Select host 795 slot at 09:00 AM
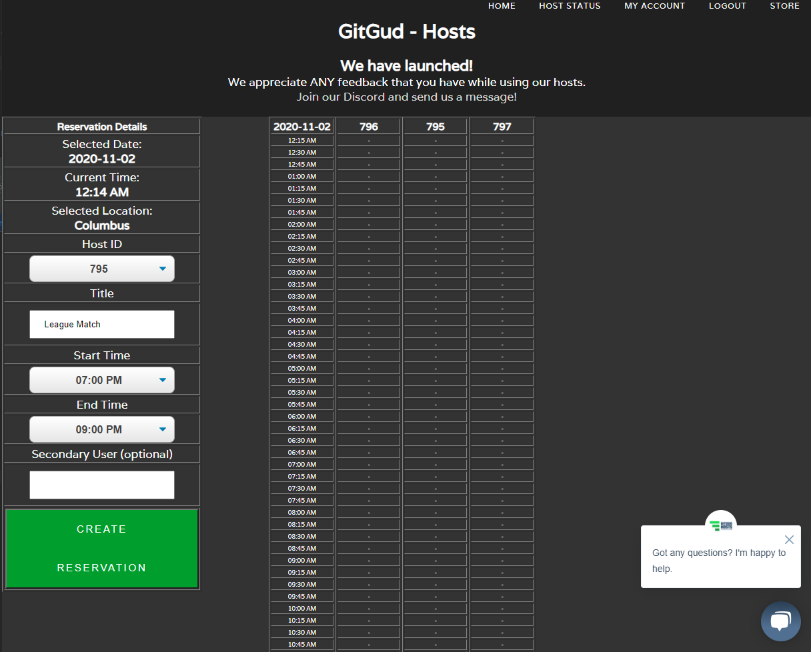This screenshot has height=652, width=811. click(435, 560)
